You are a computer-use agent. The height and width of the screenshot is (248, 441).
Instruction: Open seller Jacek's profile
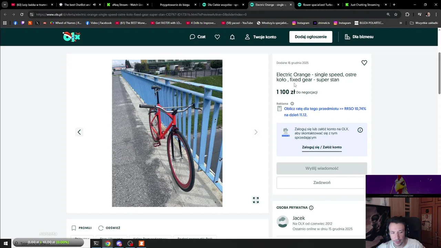(x=299, y=218)
